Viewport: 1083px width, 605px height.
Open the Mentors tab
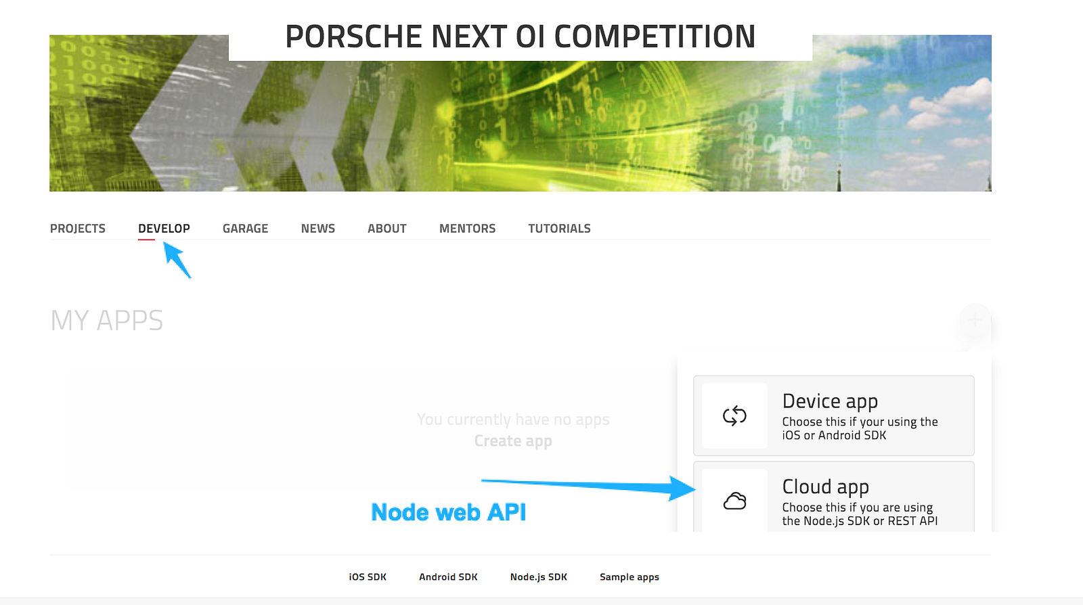click(x=467, y=229)
